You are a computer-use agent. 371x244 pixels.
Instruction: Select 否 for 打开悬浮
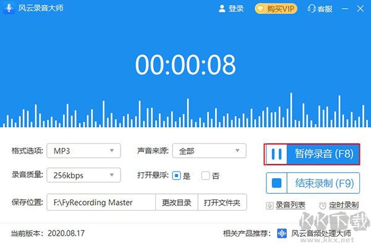205,175
